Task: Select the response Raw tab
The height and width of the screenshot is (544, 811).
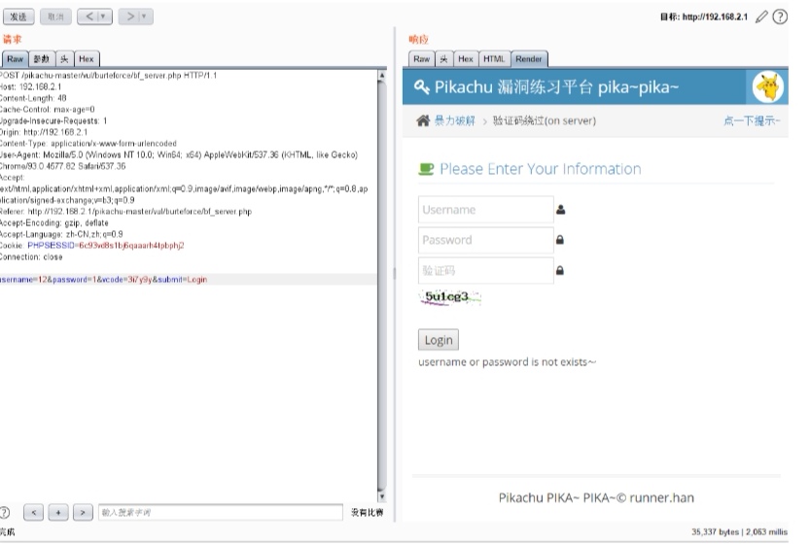Action: point(421,59)
